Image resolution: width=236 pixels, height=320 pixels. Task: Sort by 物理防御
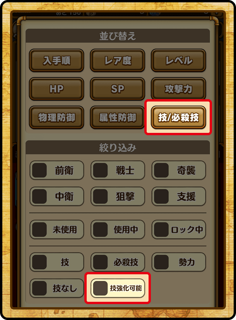56,117
